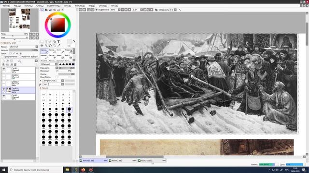Screen dimensions: 309x173
Task: Focus the Windows taskbar search field
Action: (35, 170)
